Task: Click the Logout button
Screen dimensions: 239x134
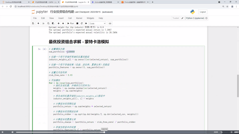Action: tap(203, 12)
